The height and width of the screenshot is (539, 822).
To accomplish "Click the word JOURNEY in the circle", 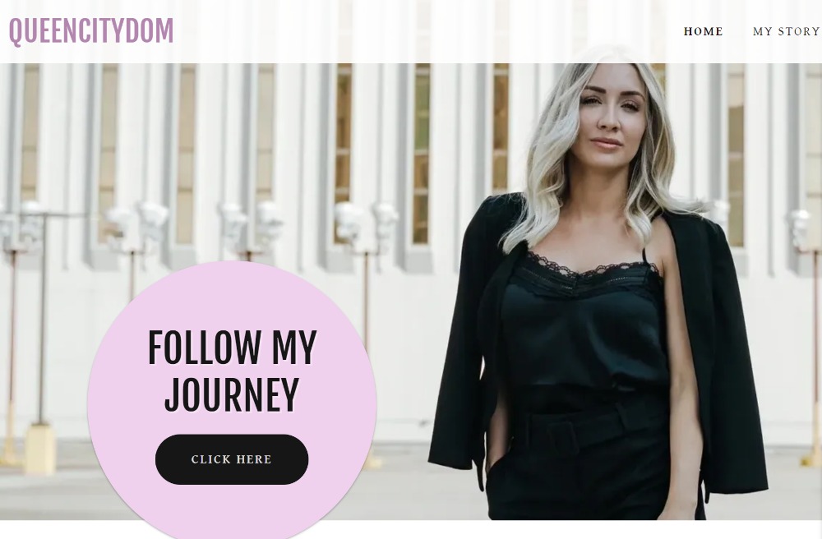I will coord(232,394).
